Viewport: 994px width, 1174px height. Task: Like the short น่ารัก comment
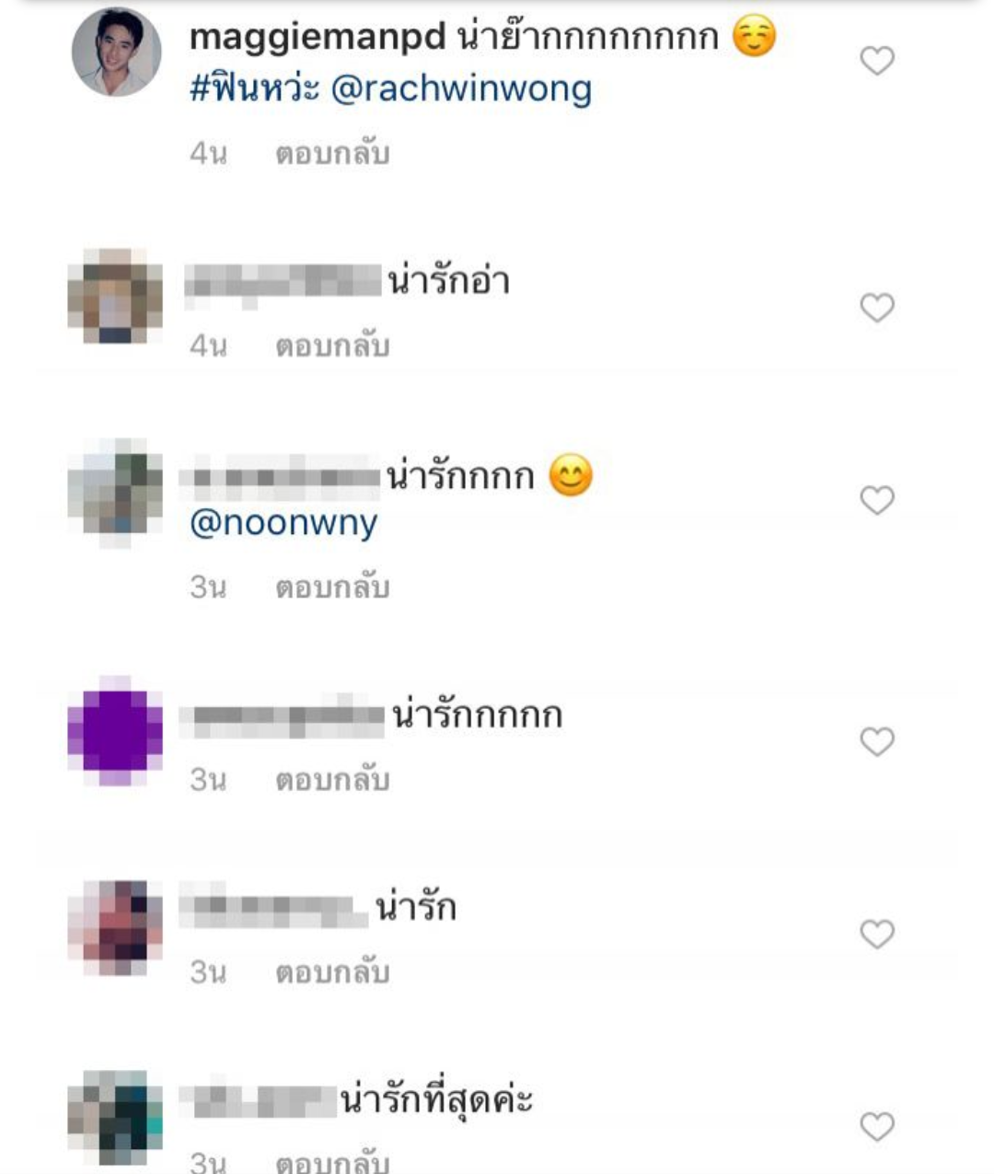[877, 934]
